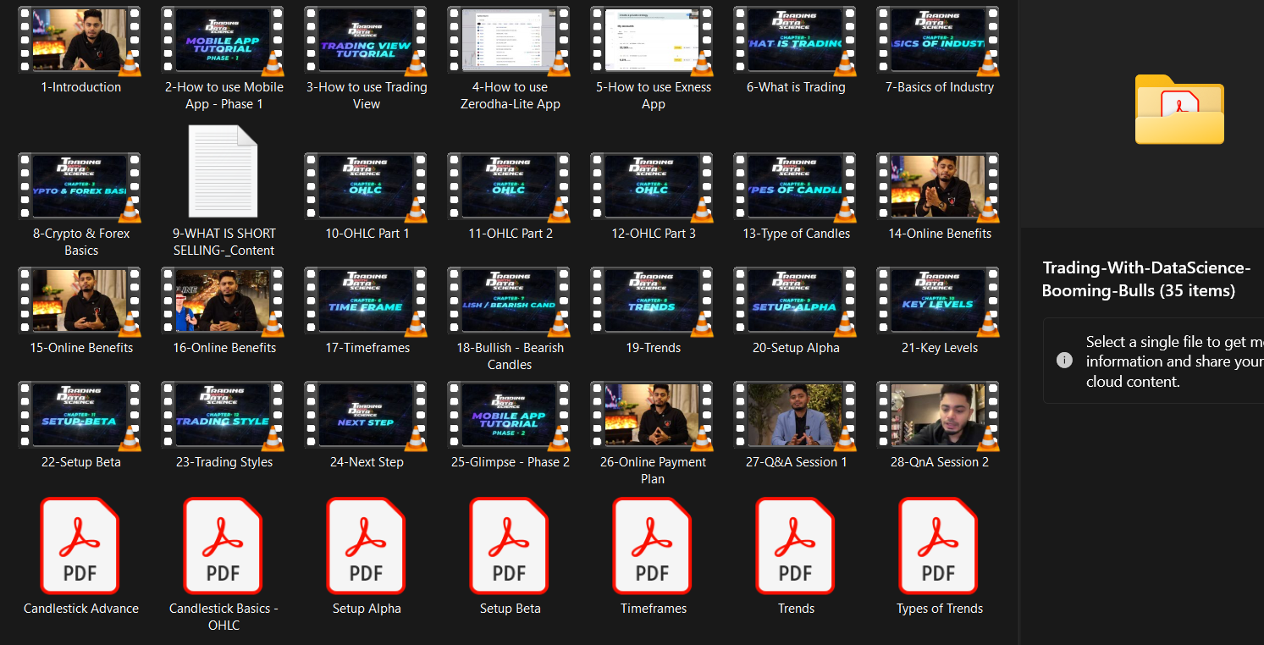Click the 26-Online Payment Plan file name

click(x=653, y=471)
